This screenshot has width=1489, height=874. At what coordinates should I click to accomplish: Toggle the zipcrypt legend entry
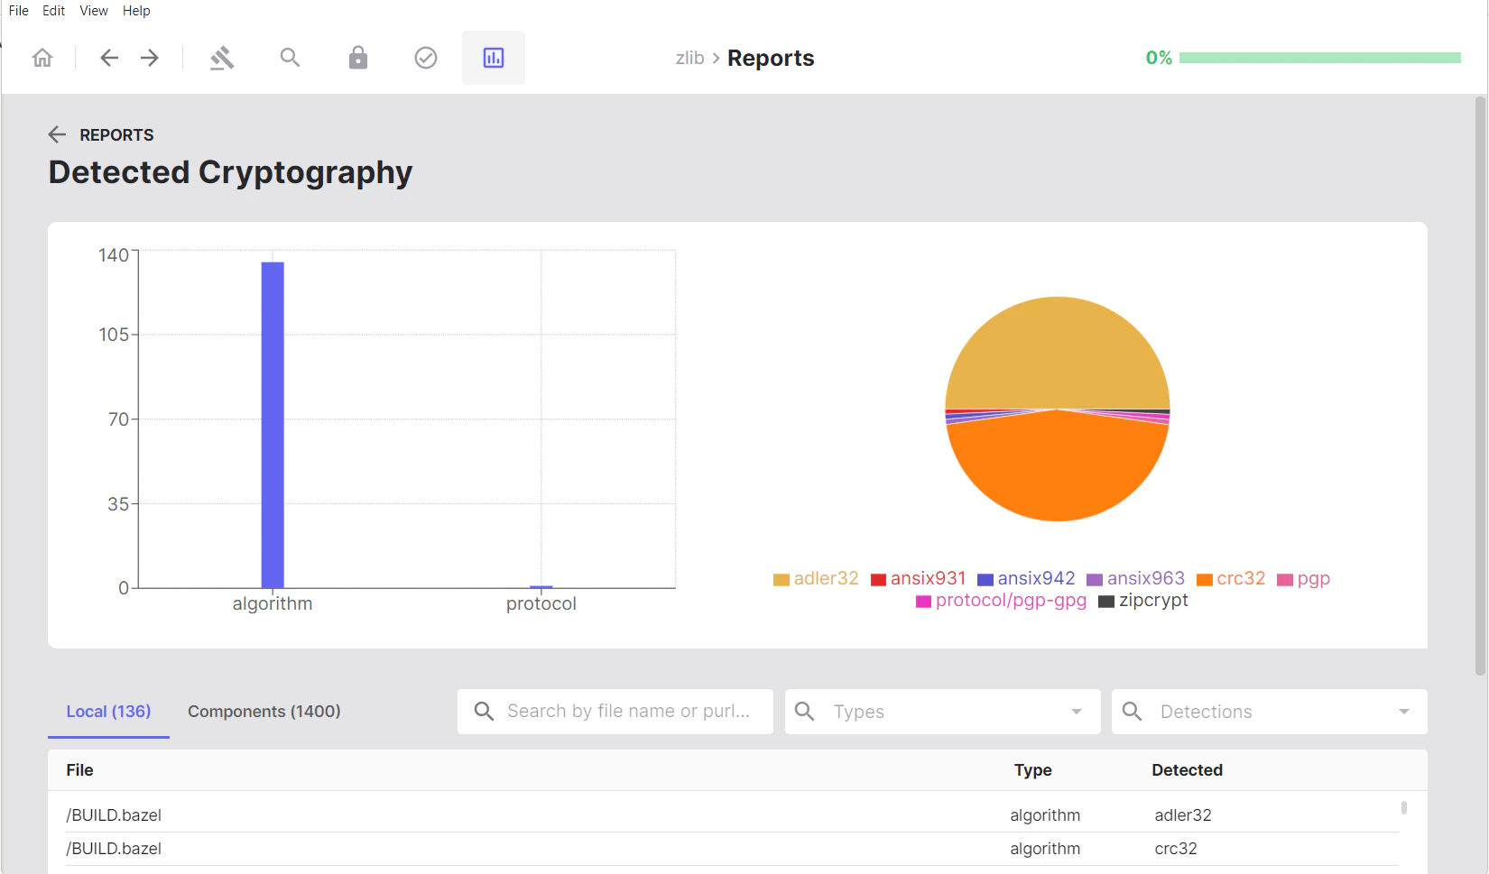1143,601
